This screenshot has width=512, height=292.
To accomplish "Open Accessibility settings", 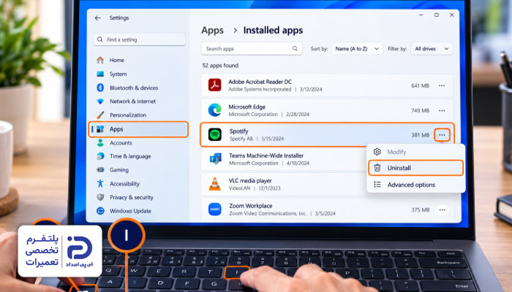I will point(125,184).
